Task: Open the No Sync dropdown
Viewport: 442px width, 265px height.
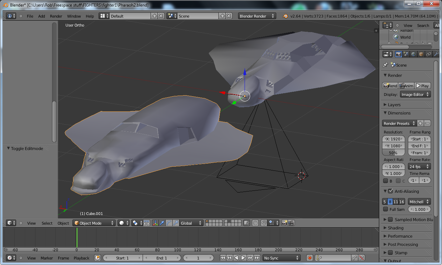Action: (x=281, y=258)
